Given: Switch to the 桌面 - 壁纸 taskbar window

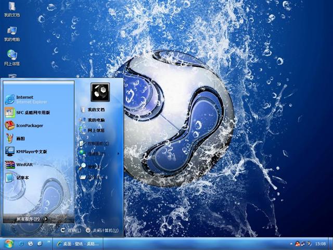Looking at the screenshot, I should click(x=77, y=243).
